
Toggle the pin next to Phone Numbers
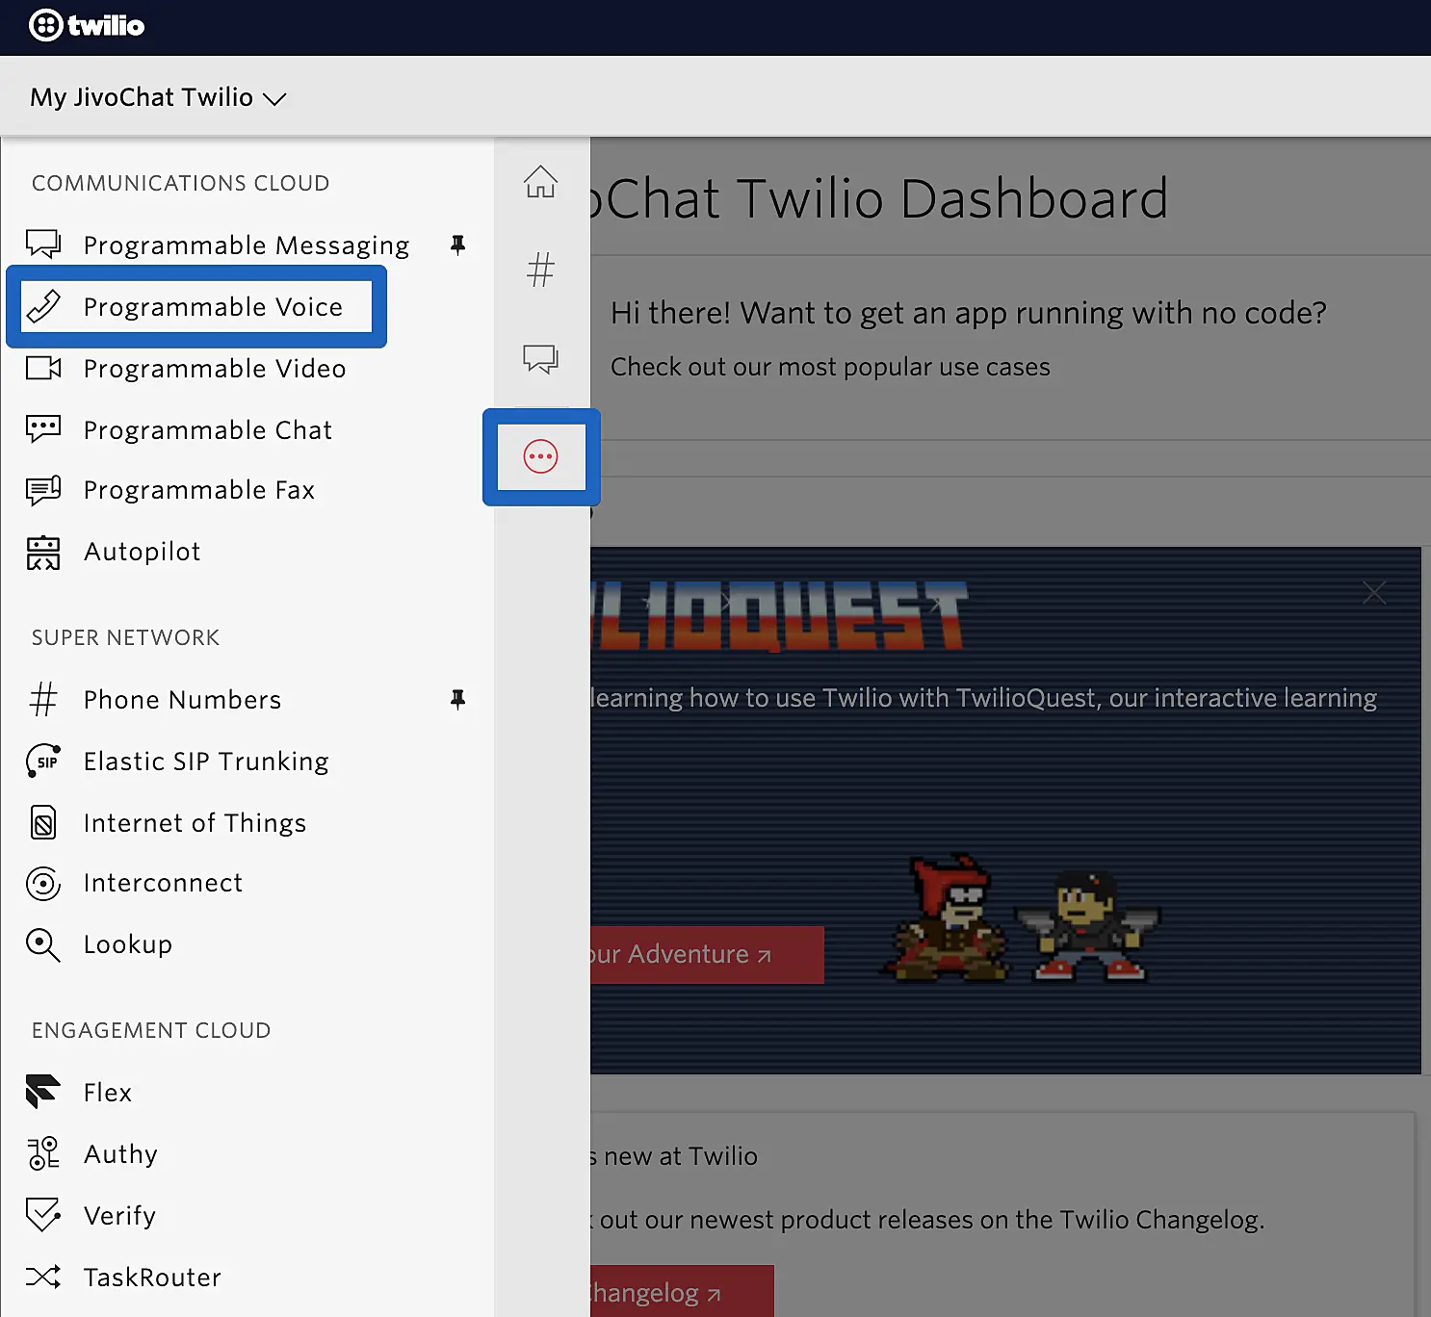click(x=457, y=699)
